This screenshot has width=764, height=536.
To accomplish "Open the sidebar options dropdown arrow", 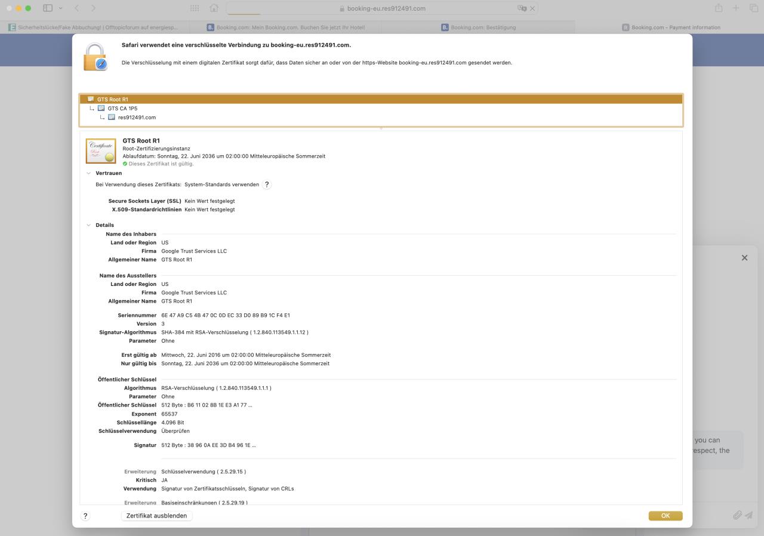I will coord(60,8).
